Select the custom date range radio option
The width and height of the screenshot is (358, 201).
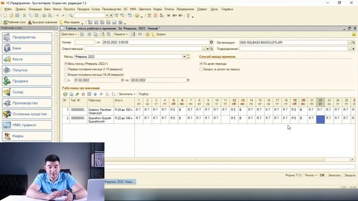(x=66, y=80)
